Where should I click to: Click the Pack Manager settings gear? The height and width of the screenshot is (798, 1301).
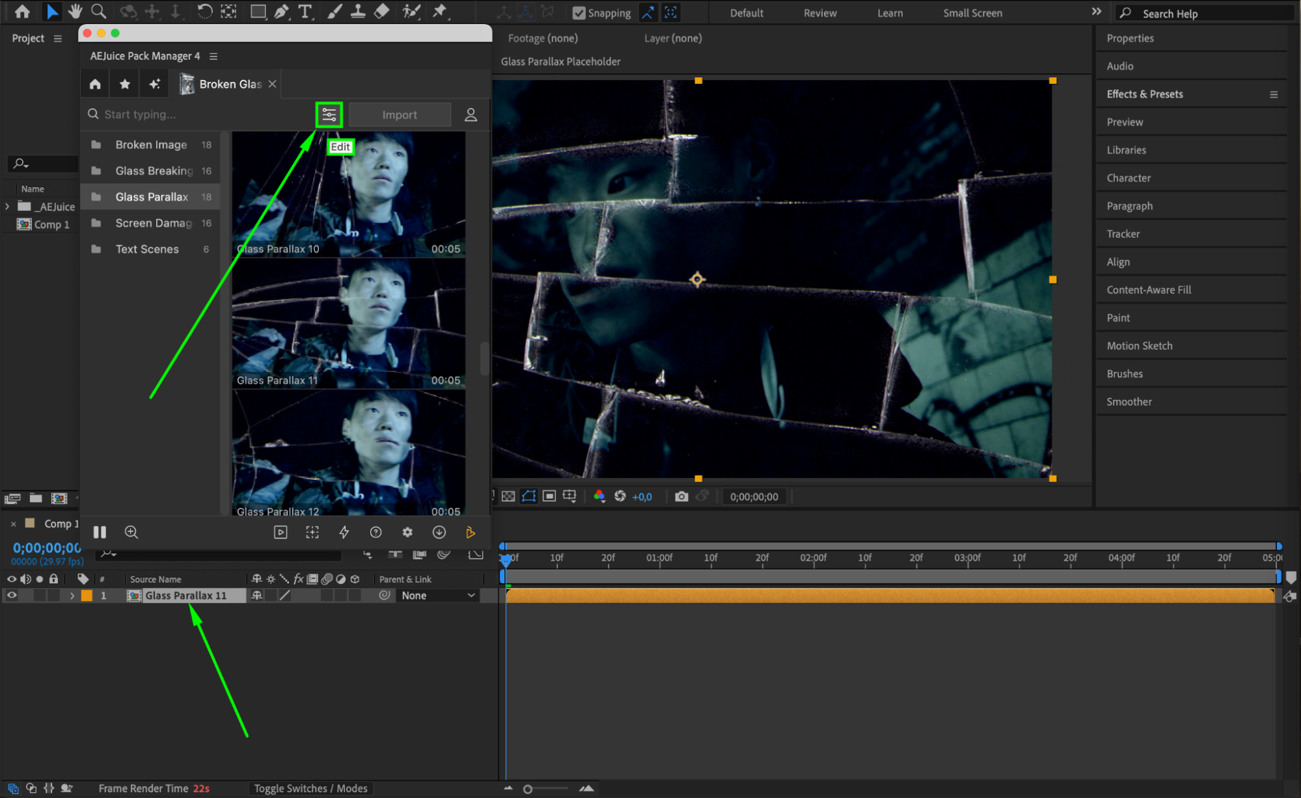click(x=407, y=532)
